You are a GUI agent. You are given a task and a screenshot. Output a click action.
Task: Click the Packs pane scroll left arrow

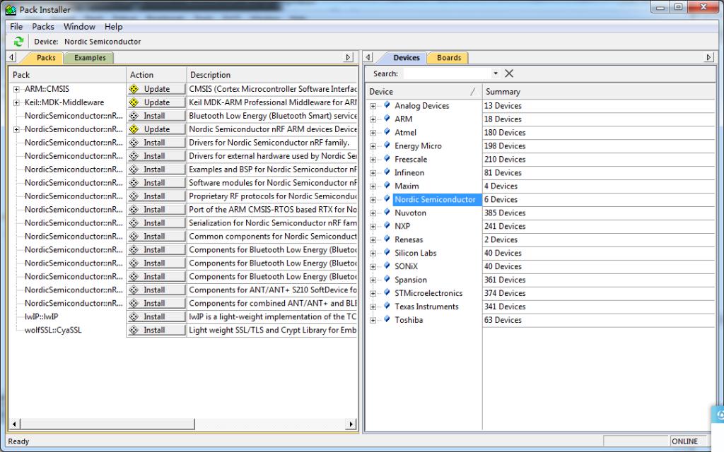(14, 424)
